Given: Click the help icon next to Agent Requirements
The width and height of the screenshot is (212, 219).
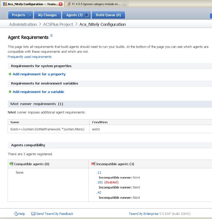Looking at the screenshot, I should 51,36.
